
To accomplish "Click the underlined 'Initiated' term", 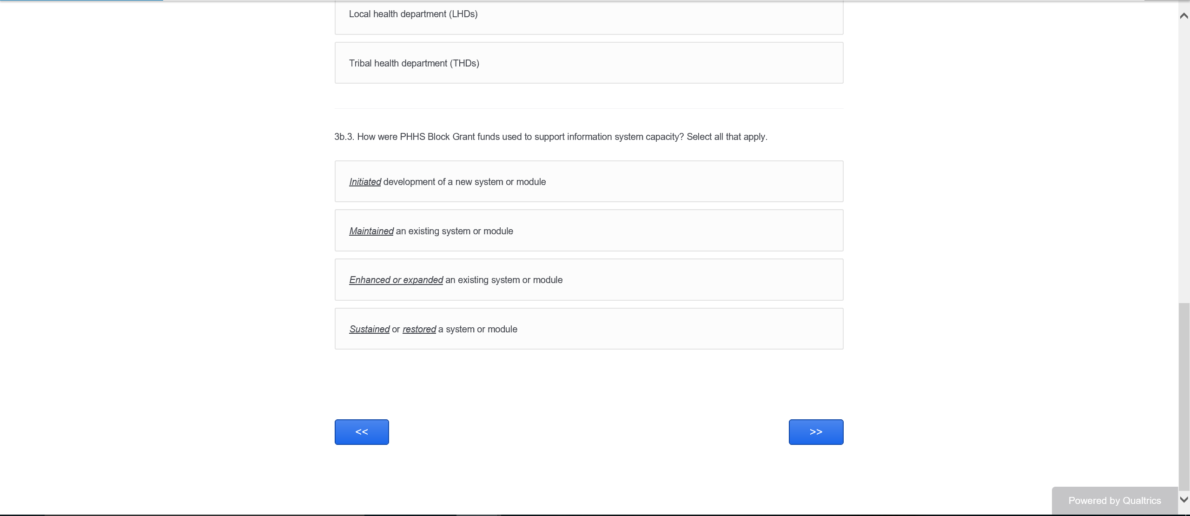I will tap(365, 182).
